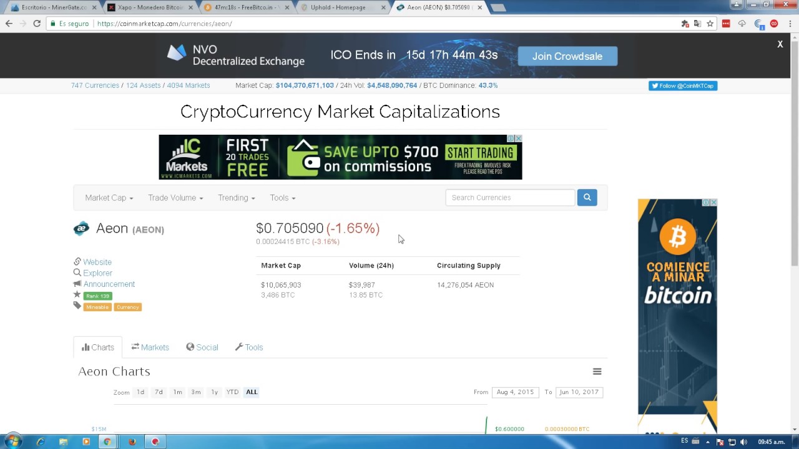Set chart zoom to 3m
Viewport: 799px width, 449px height.
(x=195, y=392)
